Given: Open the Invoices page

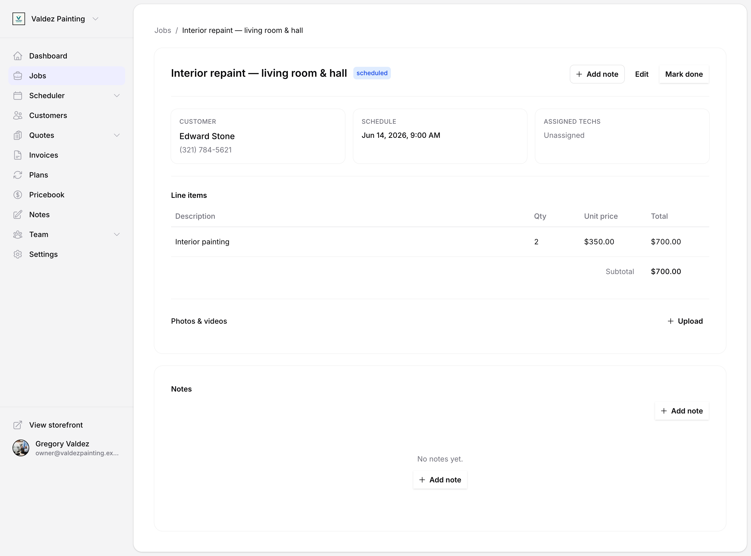Looking at the screenshot, I should point(67,155).
